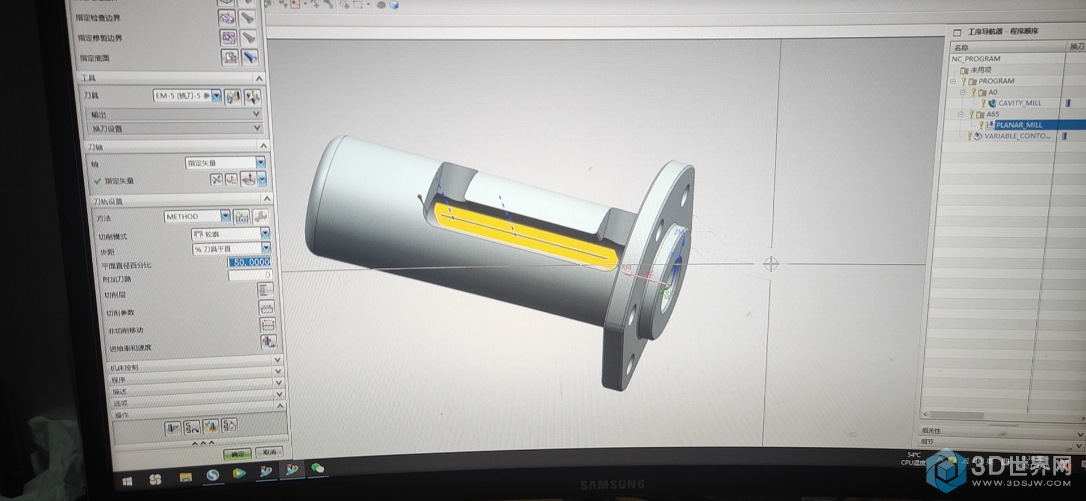Open File Explorer from the taskbar

point(186,477)
